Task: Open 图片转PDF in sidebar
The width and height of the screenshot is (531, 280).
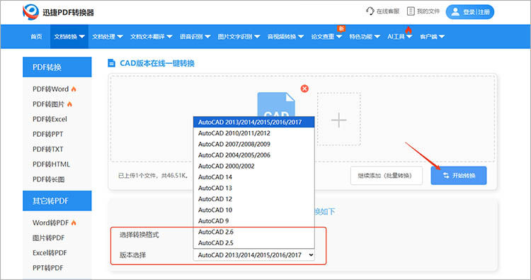Action: [x=48, y=237]
